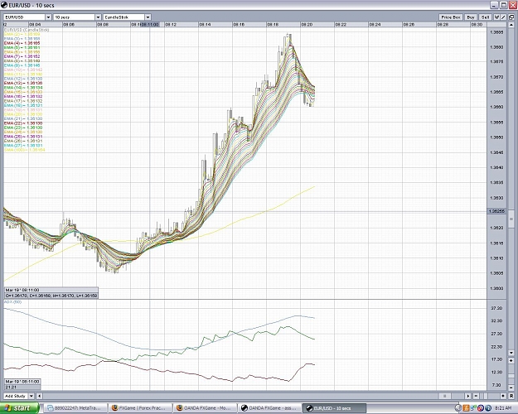Click the EUR/USD (CandleStick) chart label
Screen dimensions: 518x414
27,30
